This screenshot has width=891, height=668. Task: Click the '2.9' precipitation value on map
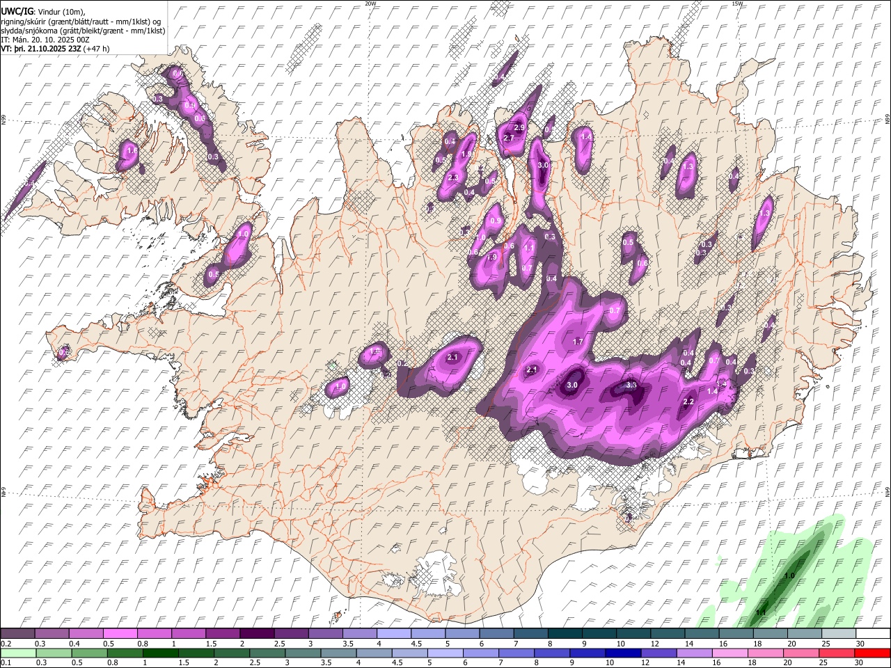point(519,128)
